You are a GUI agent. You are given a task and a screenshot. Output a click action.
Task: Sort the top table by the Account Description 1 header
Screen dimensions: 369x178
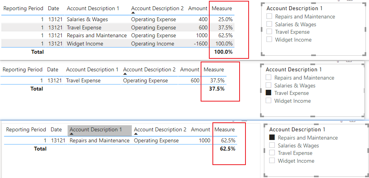click(93, 9)
